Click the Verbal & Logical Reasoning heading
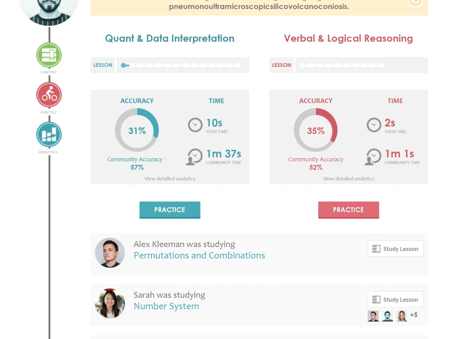 tap(348, 38)
